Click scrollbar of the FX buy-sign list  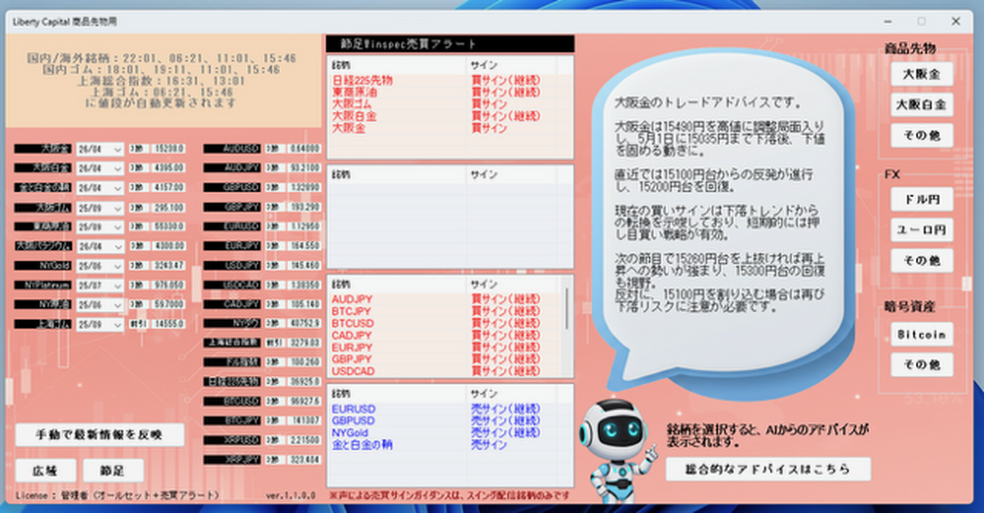tap(567, 308)
